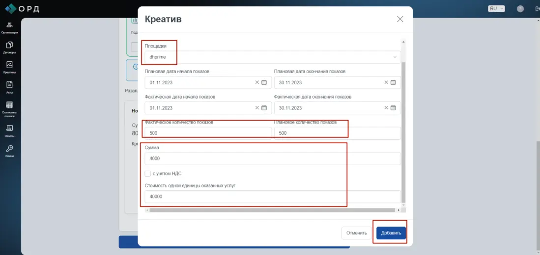
Task: Open the Ключи sidebar section
Action: 9,151
